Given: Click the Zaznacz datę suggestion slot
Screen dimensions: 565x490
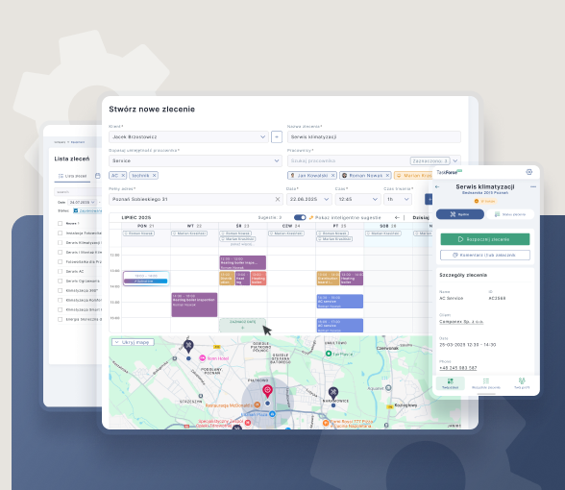Looking at the screenshot, I should coord(242,325).
